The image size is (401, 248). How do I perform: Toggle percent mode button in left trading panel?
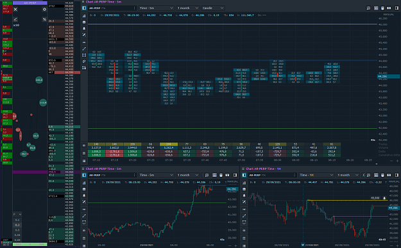click(x=44, y=19)
